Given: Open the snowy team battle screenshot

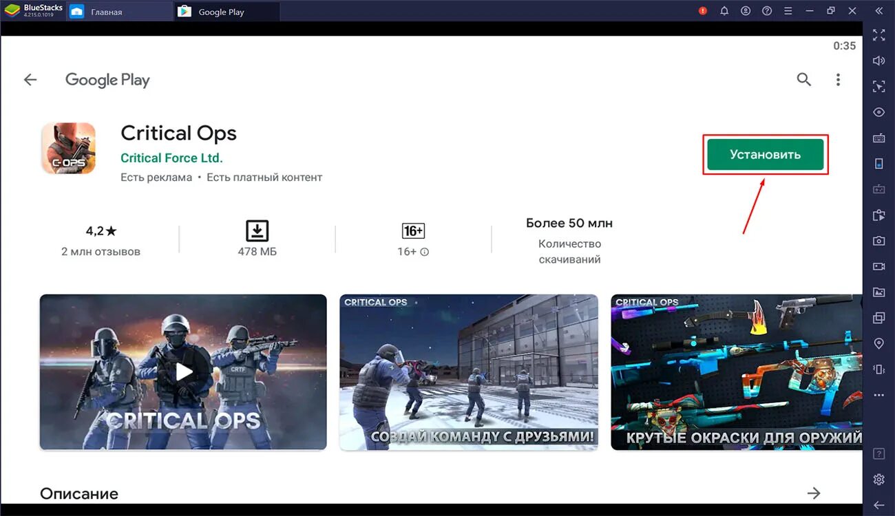Looking at the screenshot, I should (x=469, y=372).
